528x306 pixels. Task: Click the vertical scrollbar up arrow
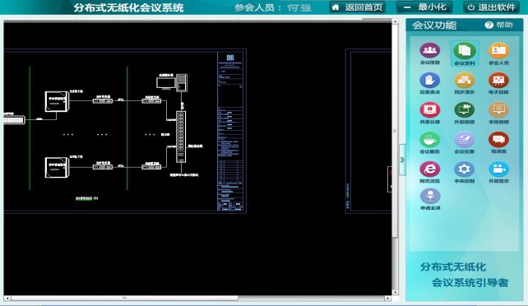[x=395, y=21]
